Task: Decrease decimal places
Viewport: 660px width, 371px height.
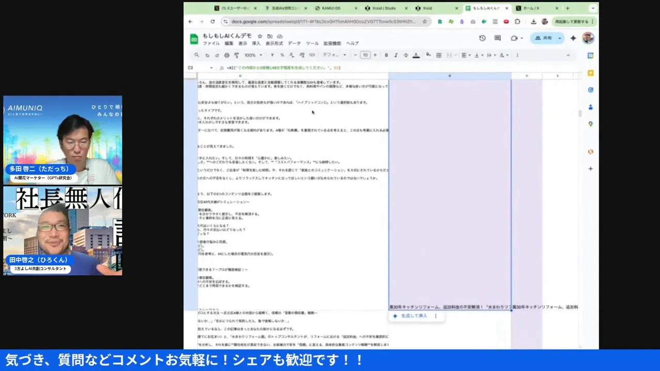Action: pos(292,55)
